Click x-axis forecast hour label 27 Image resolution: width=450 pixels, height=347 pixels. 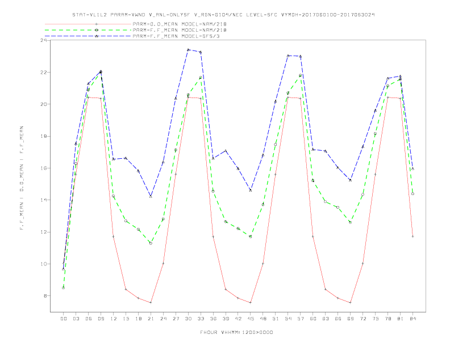coord(176,319)
